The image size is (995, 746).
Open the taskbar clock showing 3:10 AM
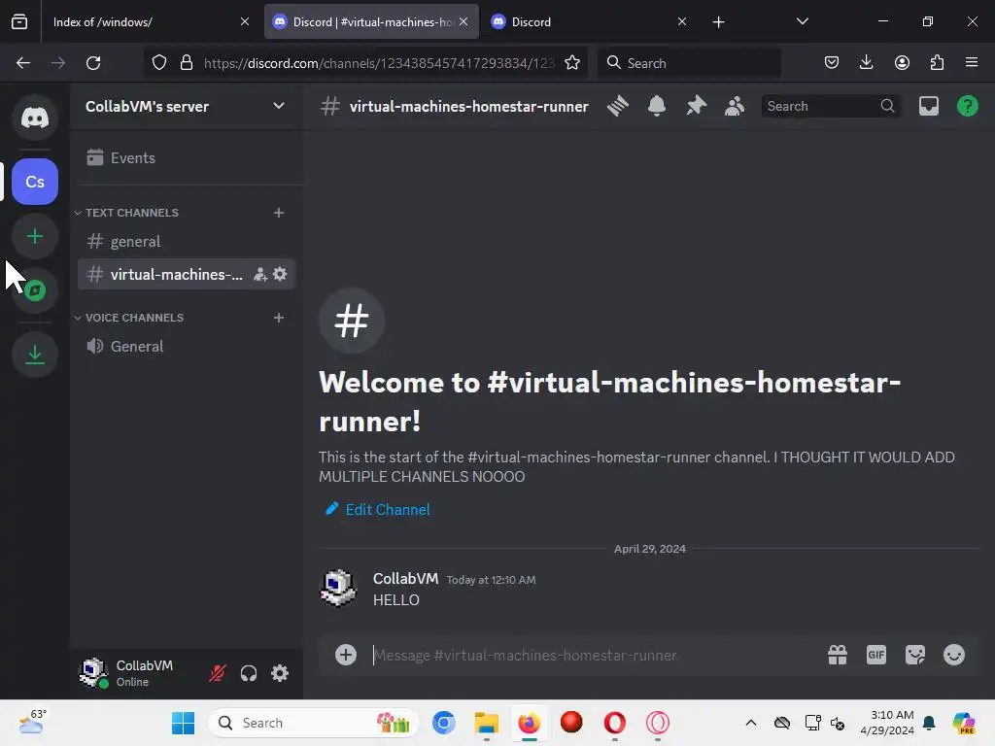(887, 723)
